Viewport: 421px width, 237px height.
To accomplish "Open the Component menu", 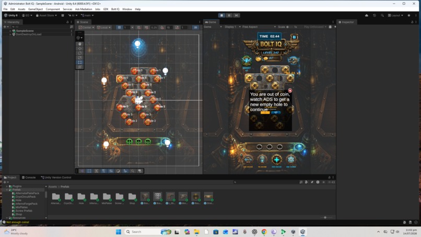I will [x=53, y=9].
